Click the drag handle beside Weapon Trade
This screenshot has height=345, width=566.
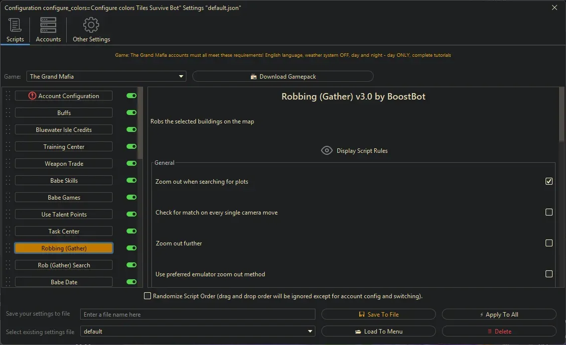point(7,163)
